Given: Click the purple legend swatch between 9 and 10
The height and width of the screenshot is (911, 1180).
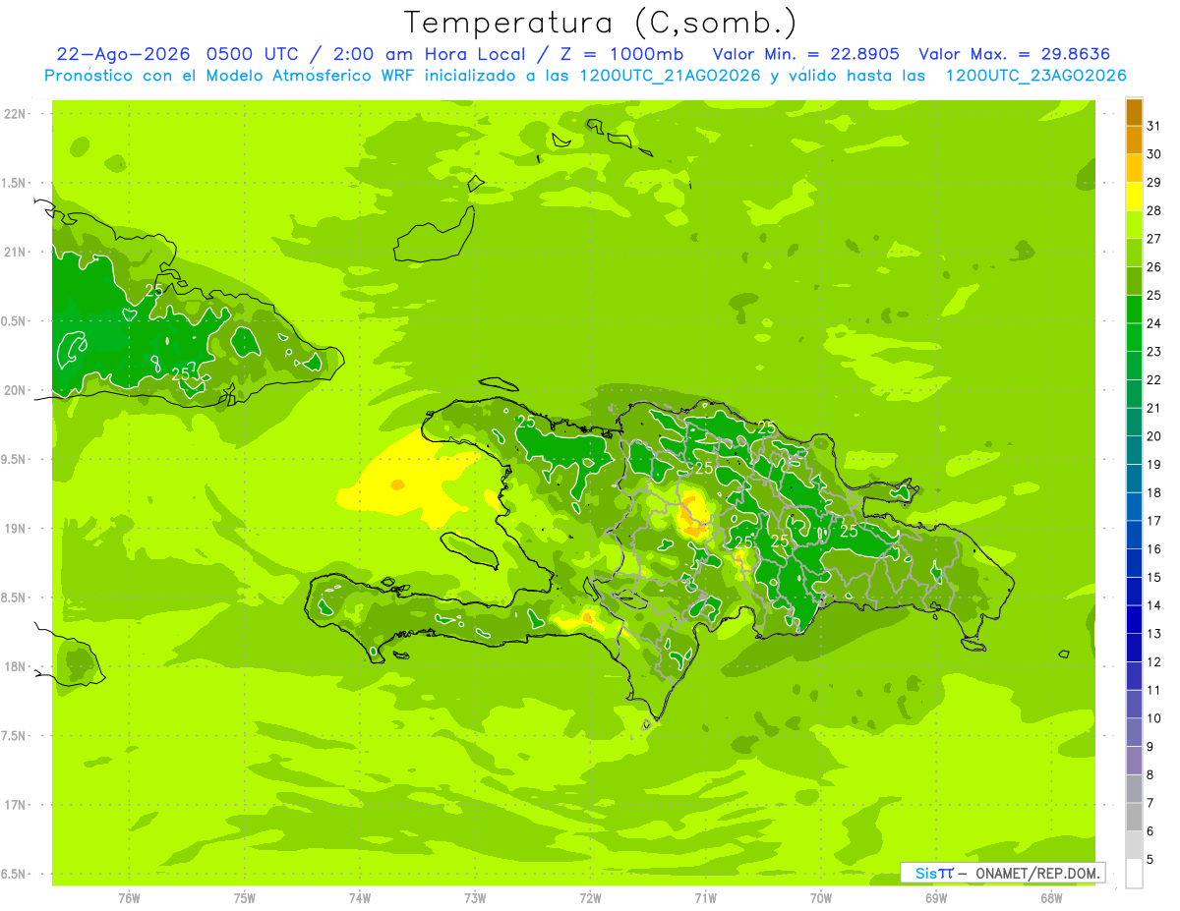Looking at the screenshot, I should (1134, 732).
